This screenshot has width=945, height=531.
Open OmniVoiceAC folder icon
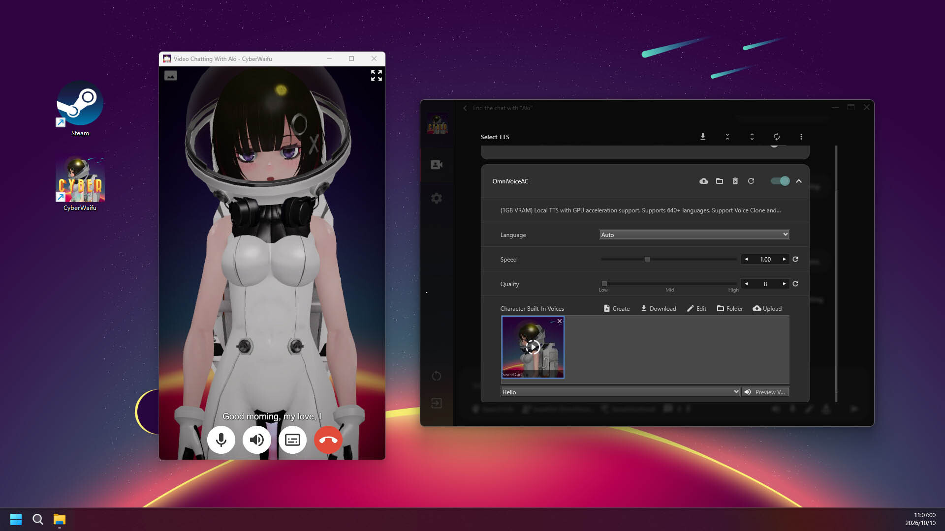point(720,181)
